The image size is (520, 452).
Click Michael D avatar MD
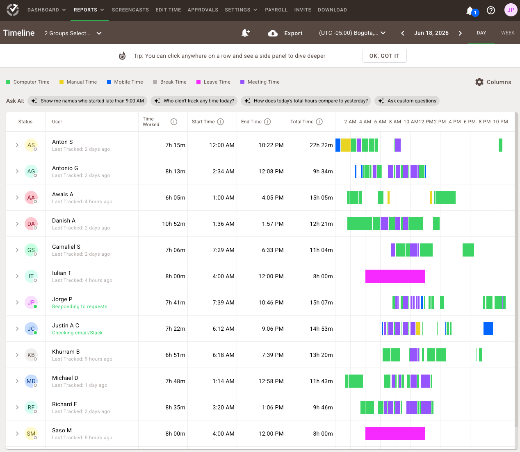[31, 381]
